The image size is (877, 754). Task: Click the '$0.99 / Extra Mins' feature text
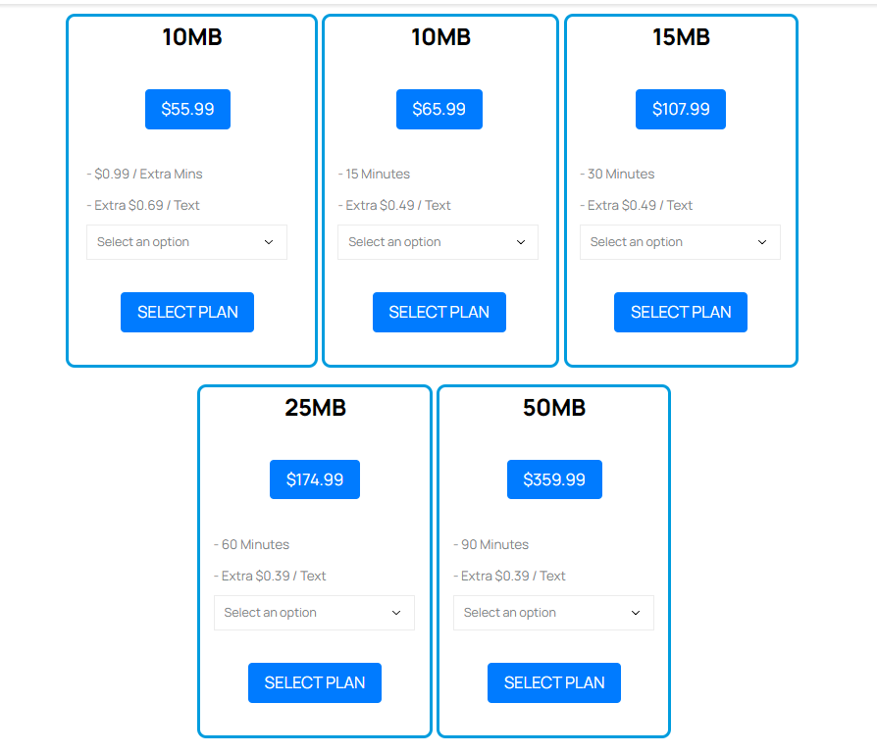tap(148, 174)
